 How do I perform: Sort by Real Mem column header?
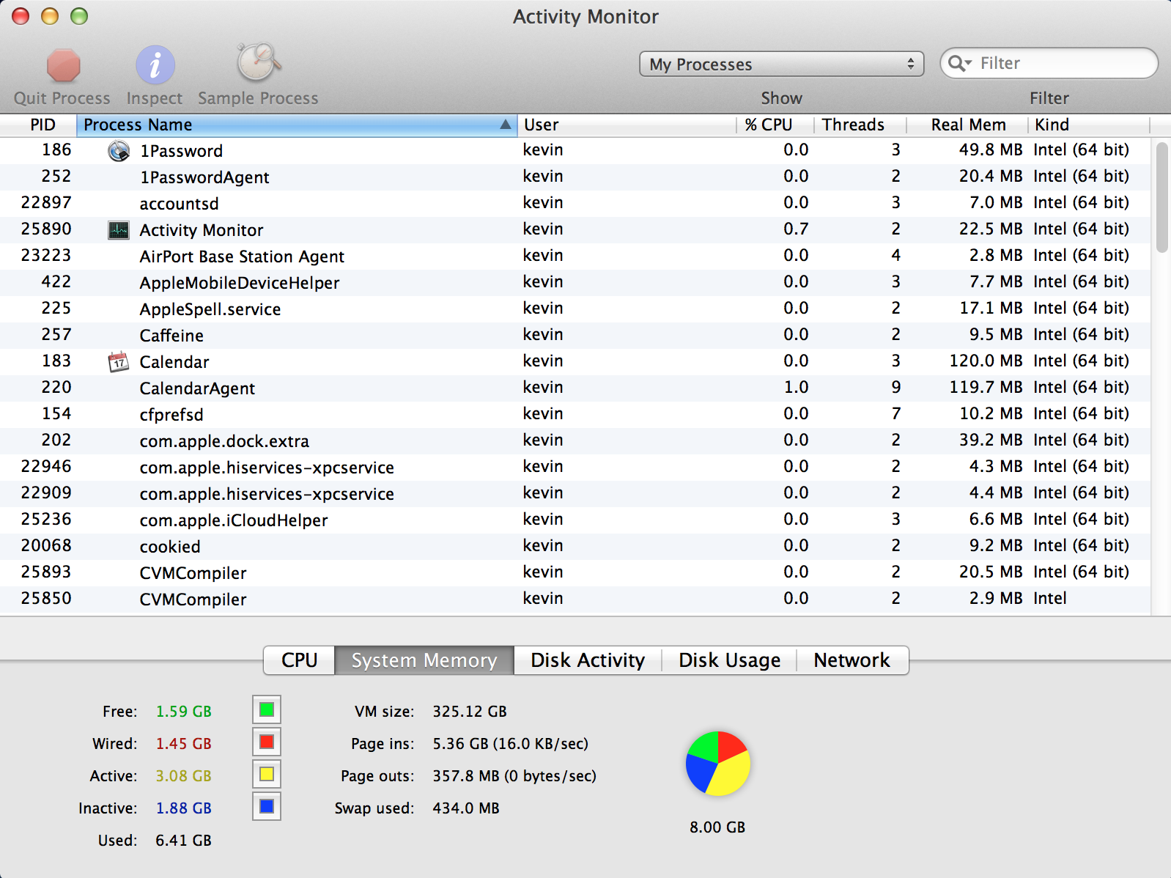967,125
